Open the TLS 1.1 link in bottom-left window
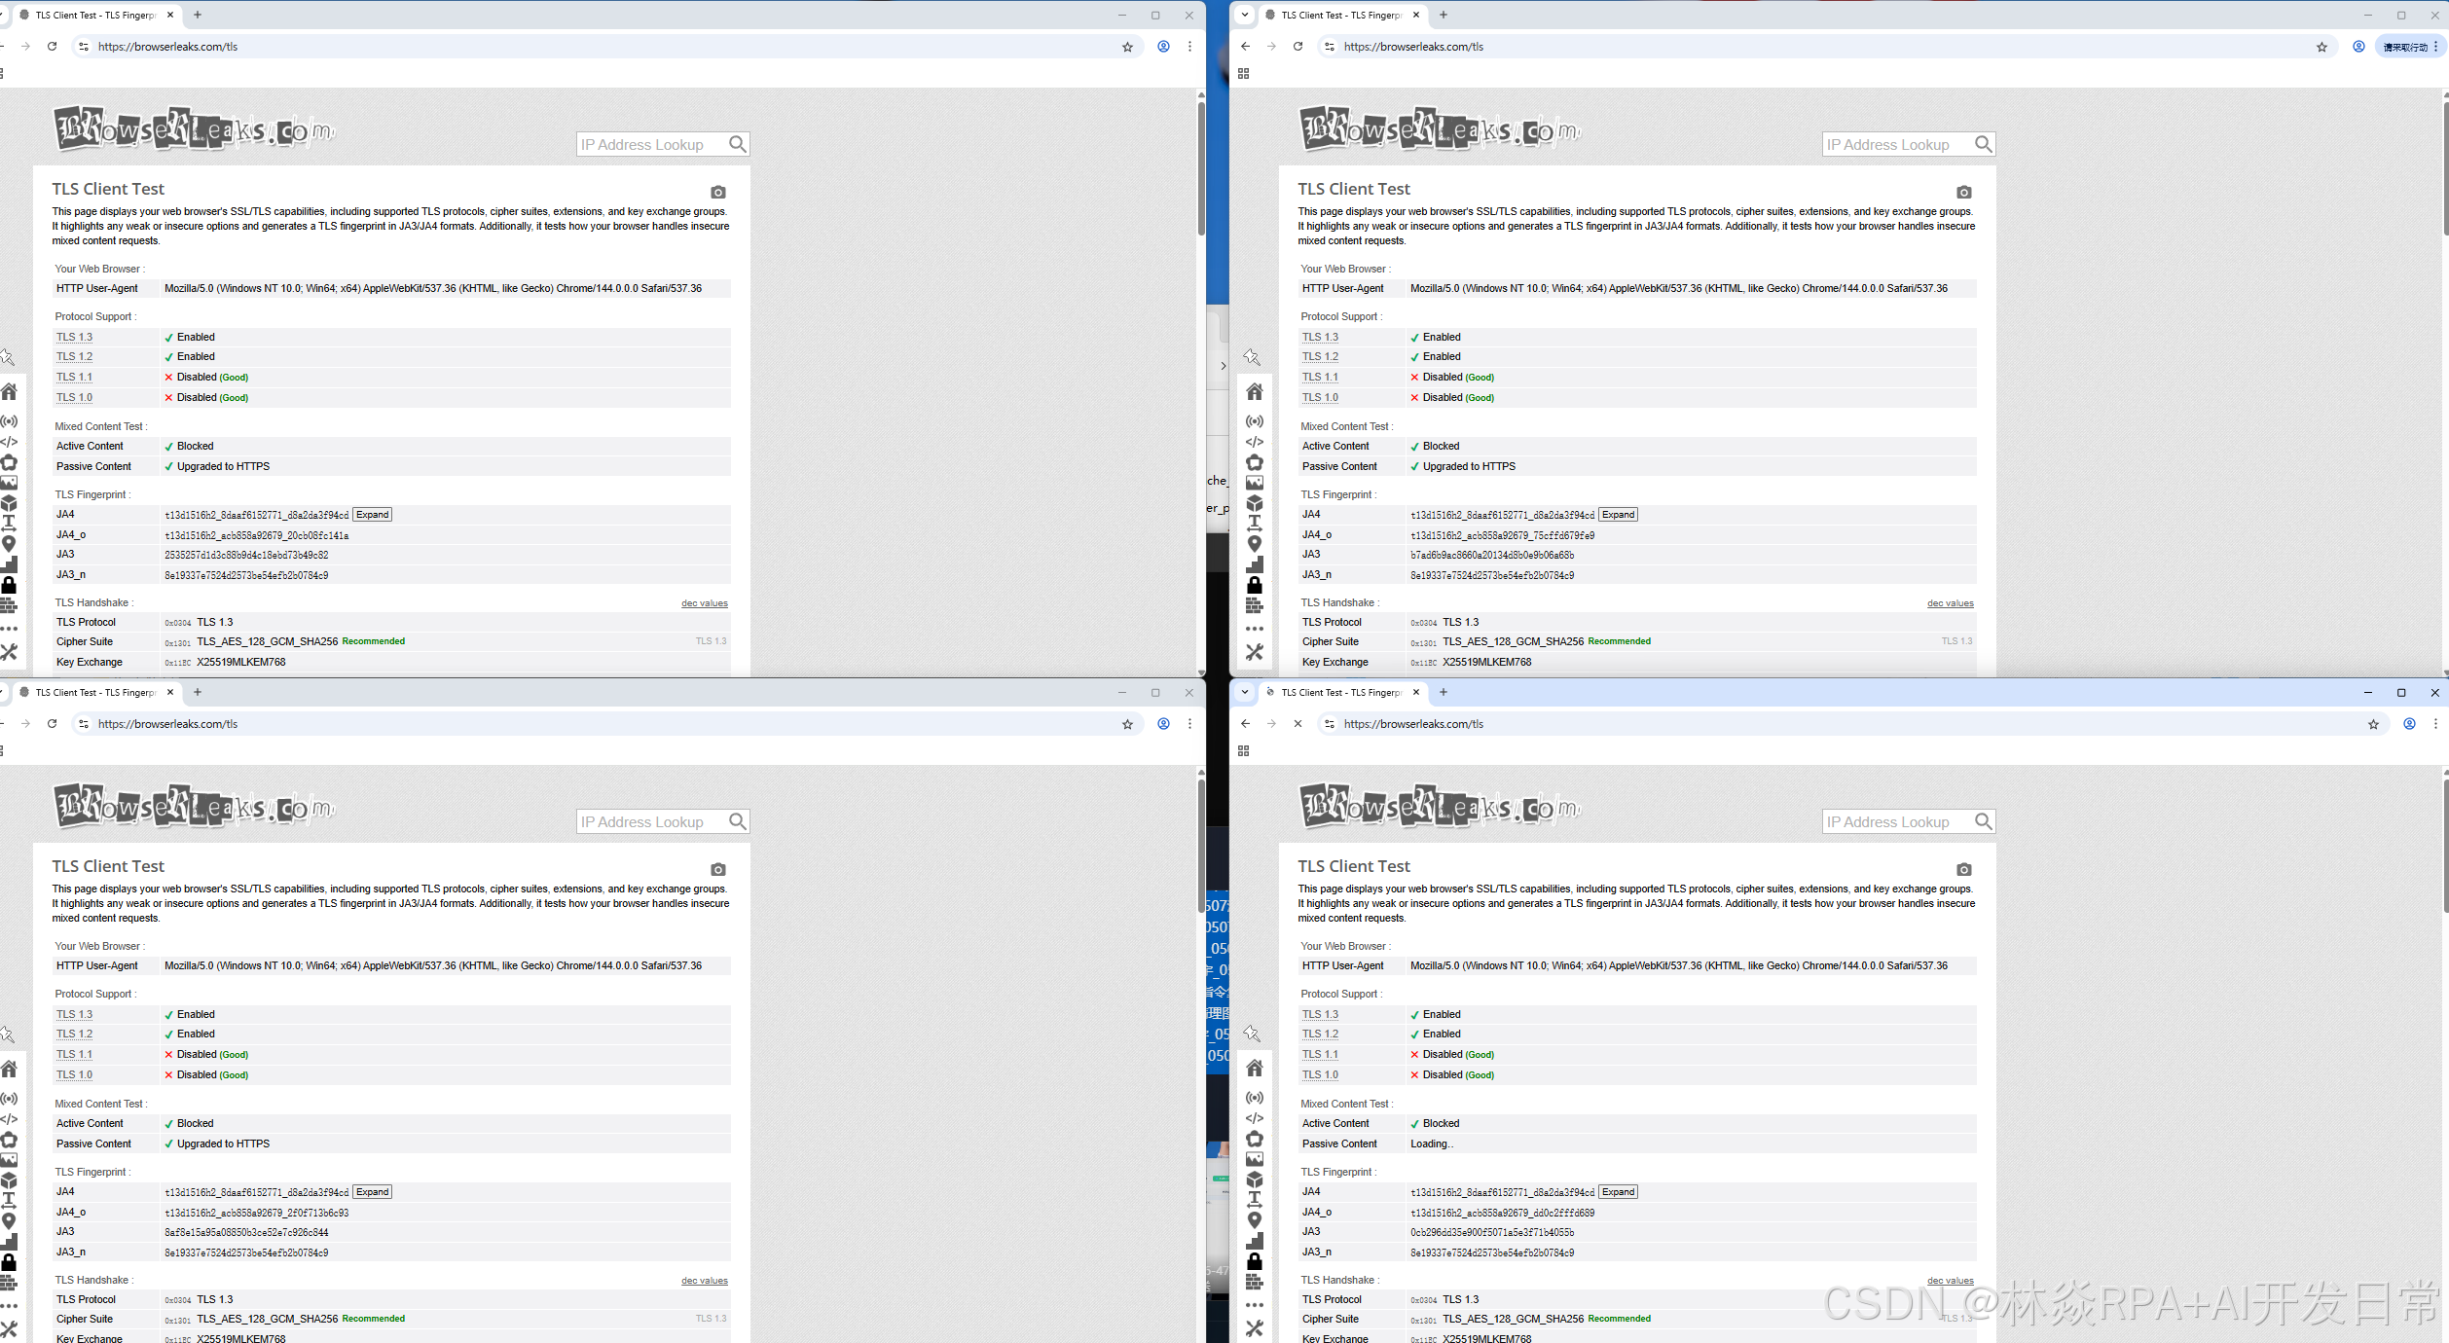 coord(74,1055)
